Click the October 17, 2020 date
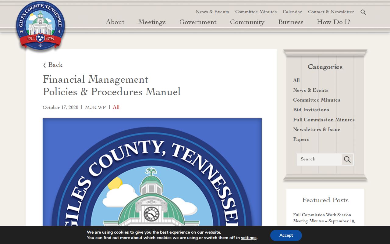The width and height of the screenshot is (390, 244). [x=60, y=107]
